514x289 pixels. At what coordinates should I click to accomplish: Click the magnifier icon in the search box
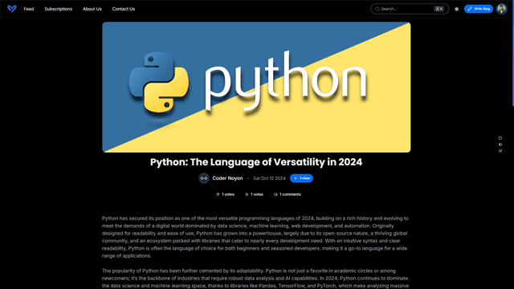pyautogui.click(x=377, y=9)
